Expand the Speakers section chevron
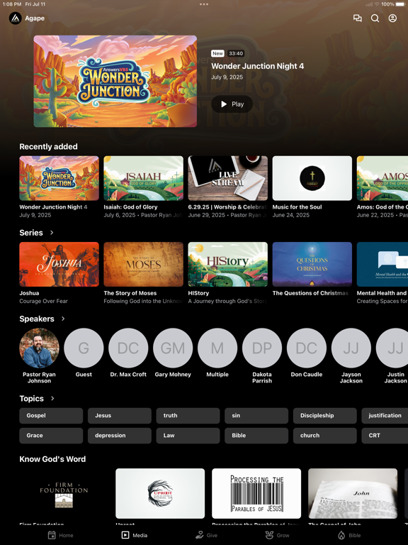Image resolution: width=408 pixels, height=545 pixels. (63, 319)
